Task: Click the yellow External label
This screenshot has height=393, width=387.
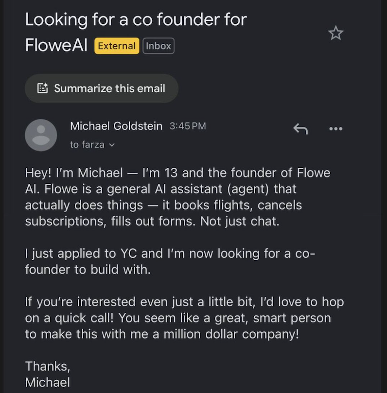Action: click(117, 46)
